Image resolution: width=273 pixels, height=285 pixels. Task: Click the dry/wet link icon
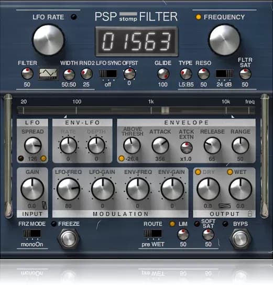[224, 206]
